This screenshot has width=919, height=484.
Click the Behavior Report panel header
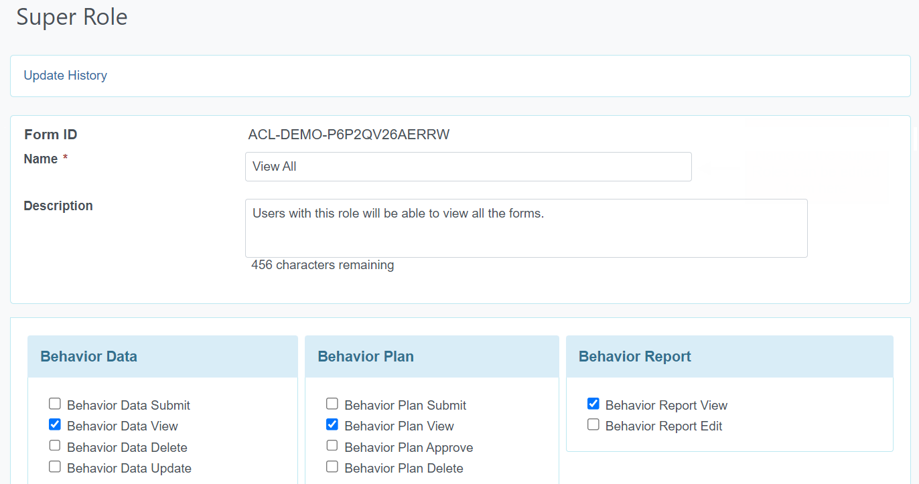click(634, 357)
